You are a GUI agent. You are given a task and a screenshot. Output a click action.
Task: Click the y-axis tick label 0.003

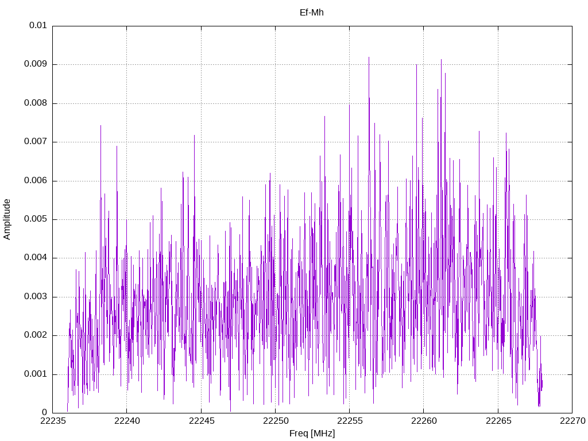coord(36,297)
